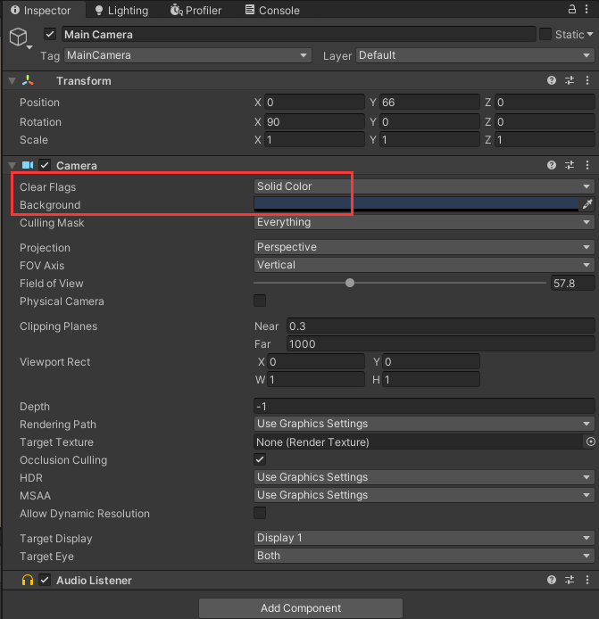
Task: Open the Layer dropdown Default
Action: pyautogui.click(x=475, y=55)
